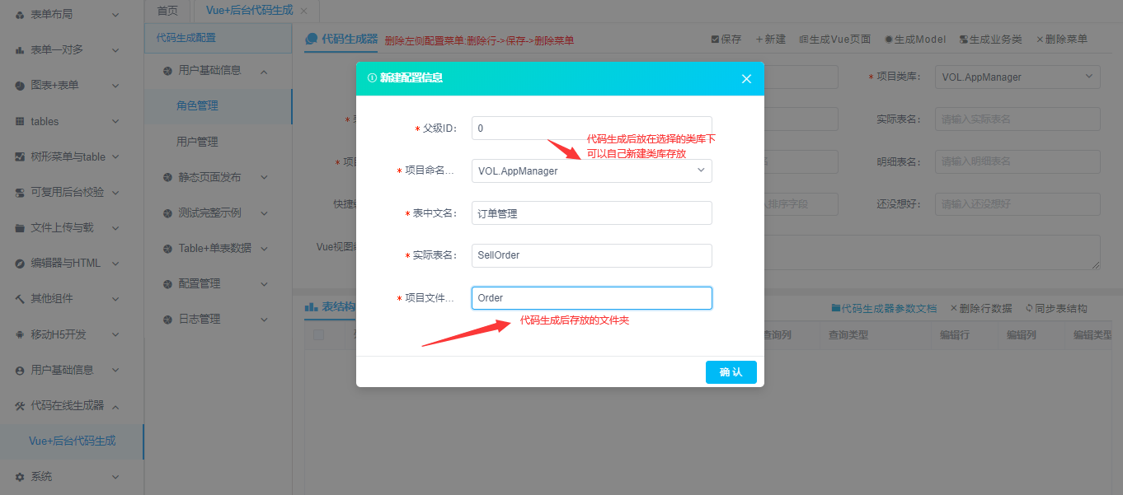Click the 树形菜单与table icon
The height and width of the screenshot is (495, 1123).
pyautogui.click(x=20, y=156)
